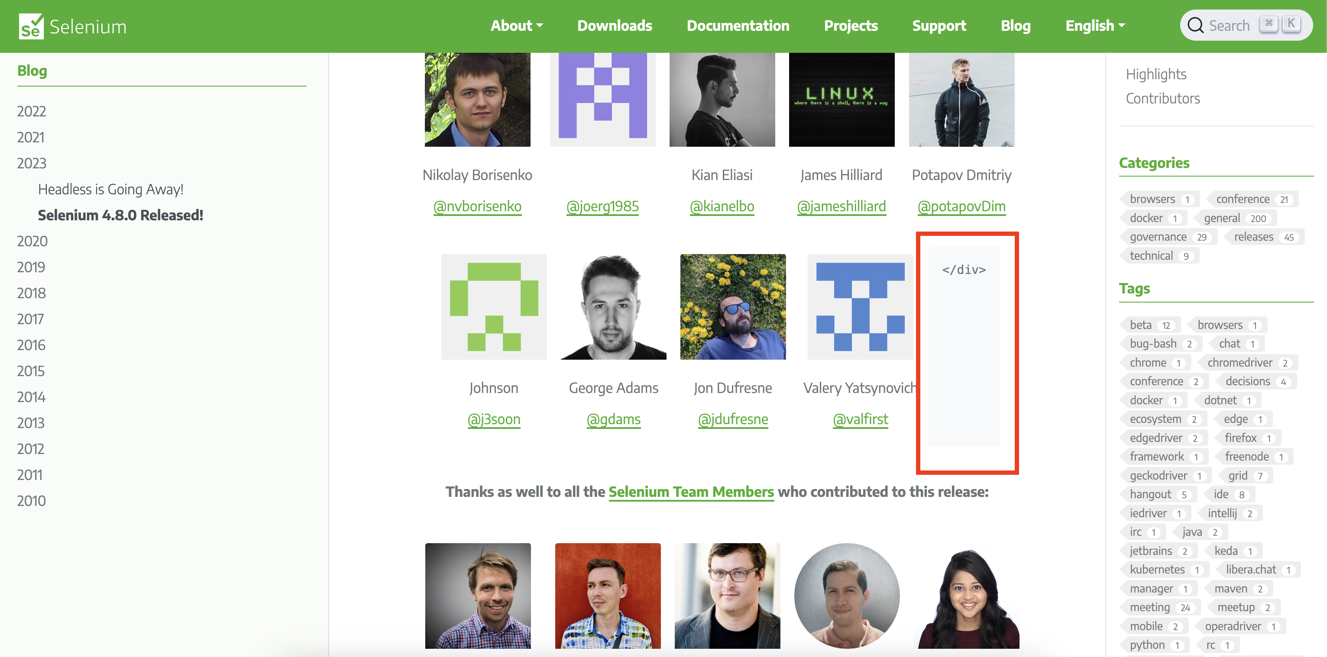
Task: Click the valfirst blue identicon avatar
Action: (860, 307)
